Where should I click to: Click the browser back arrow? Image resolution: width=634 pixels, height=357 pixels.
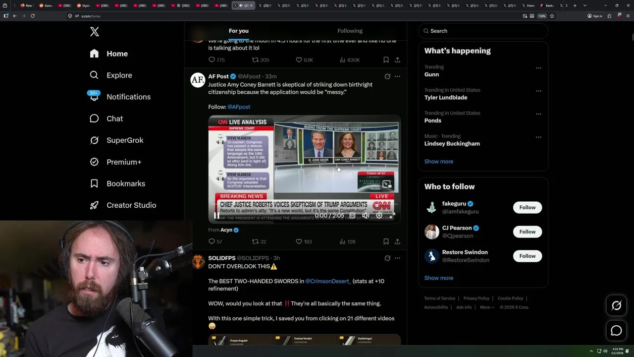click(x=15, y=16)
